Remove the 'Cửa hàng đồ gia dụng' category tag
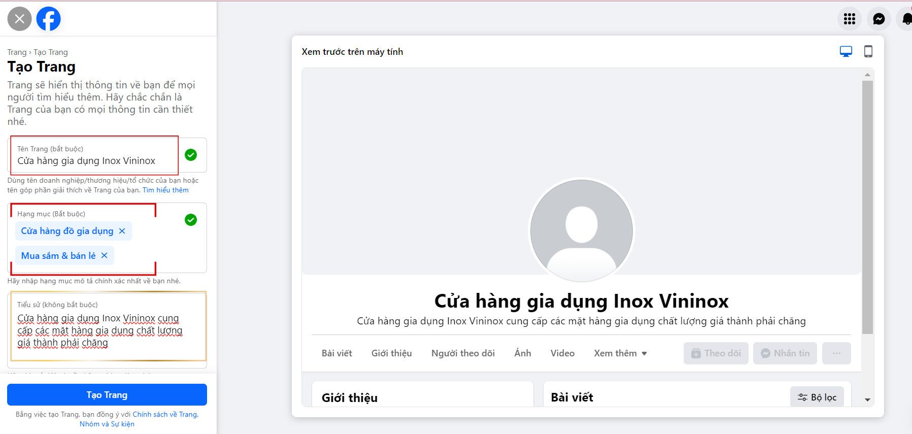Image resolution: width=912 pixels, height=434 pixels. [x=122, y=231]
